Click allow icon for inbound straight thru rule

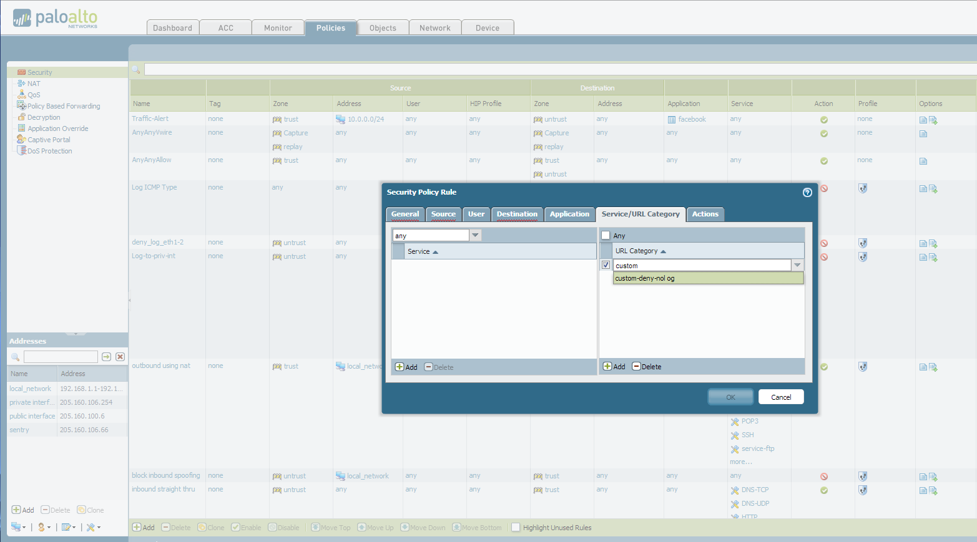(824, 490)
